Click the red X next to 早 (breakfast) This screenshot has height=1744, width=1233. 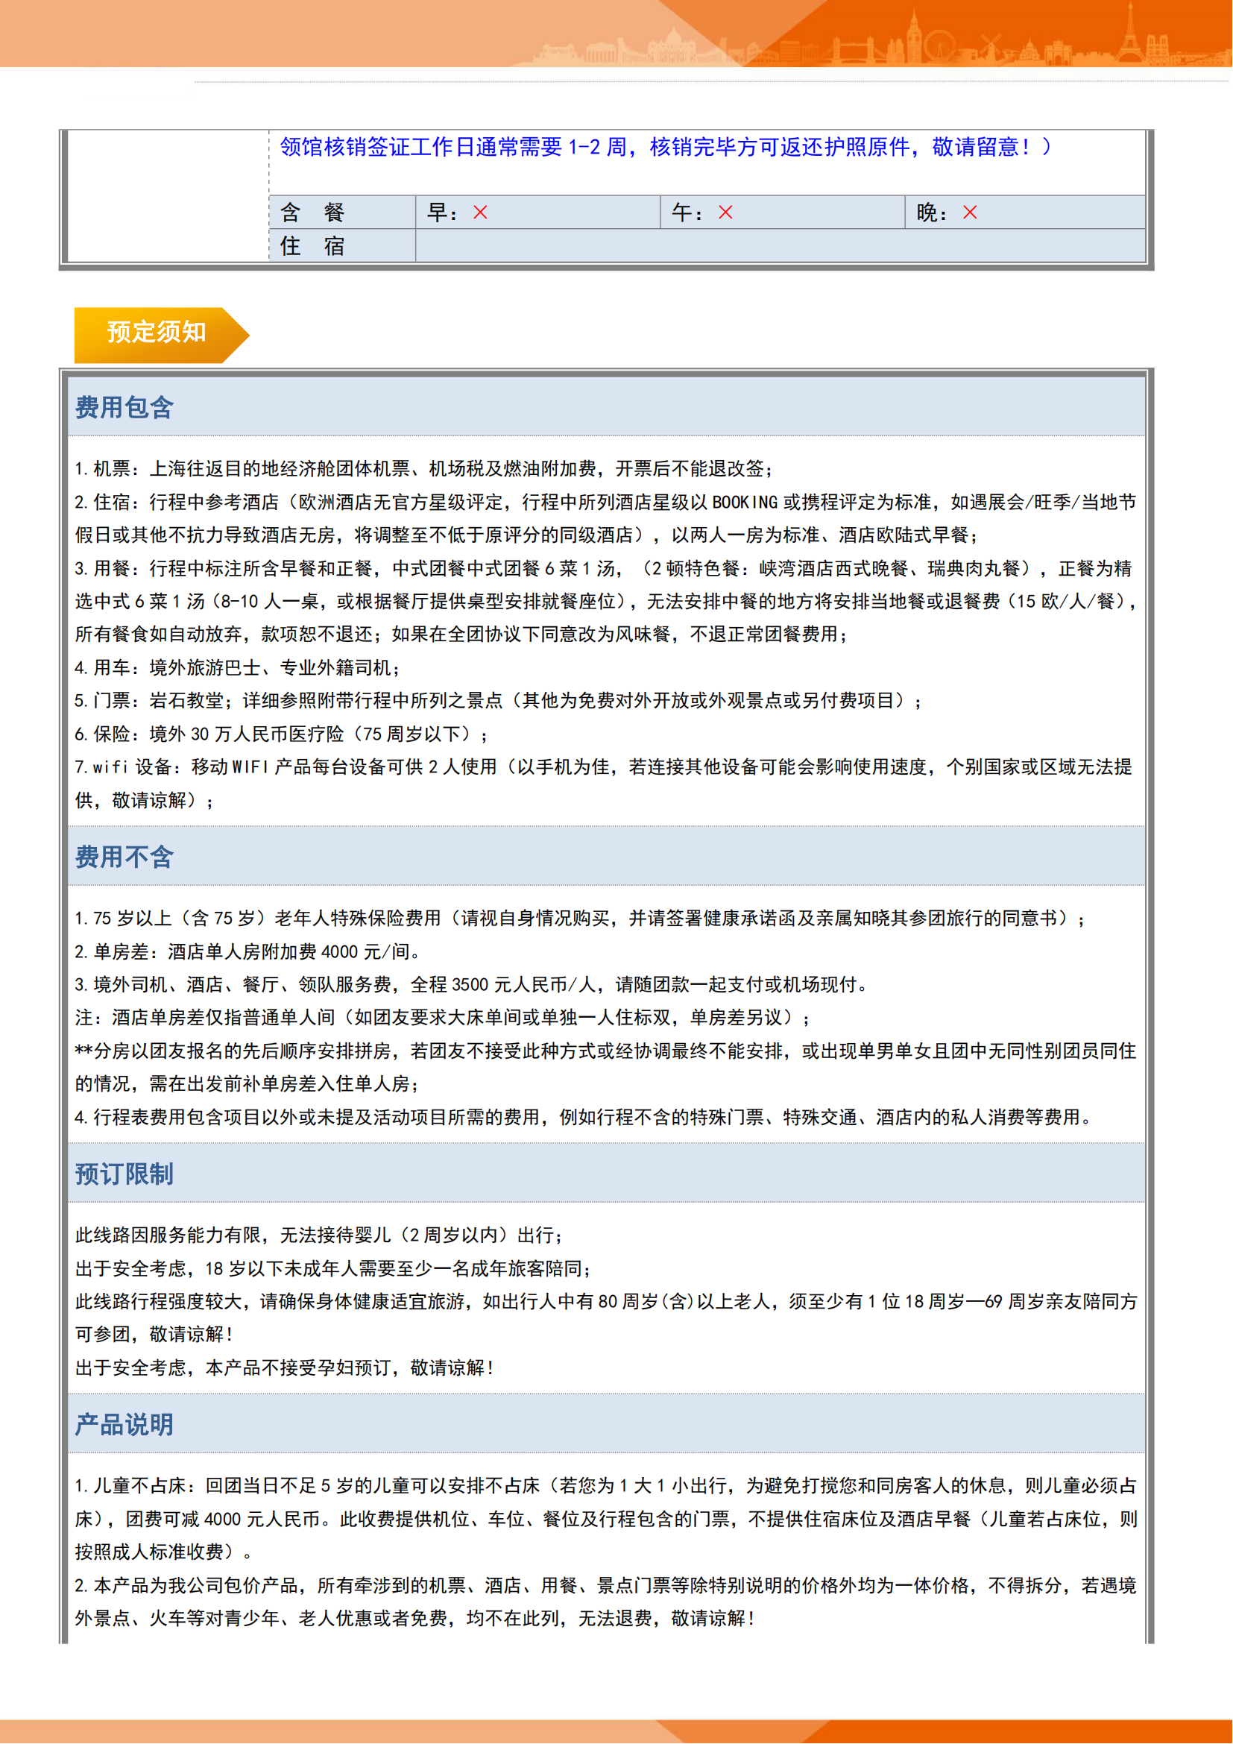[480, 213]
